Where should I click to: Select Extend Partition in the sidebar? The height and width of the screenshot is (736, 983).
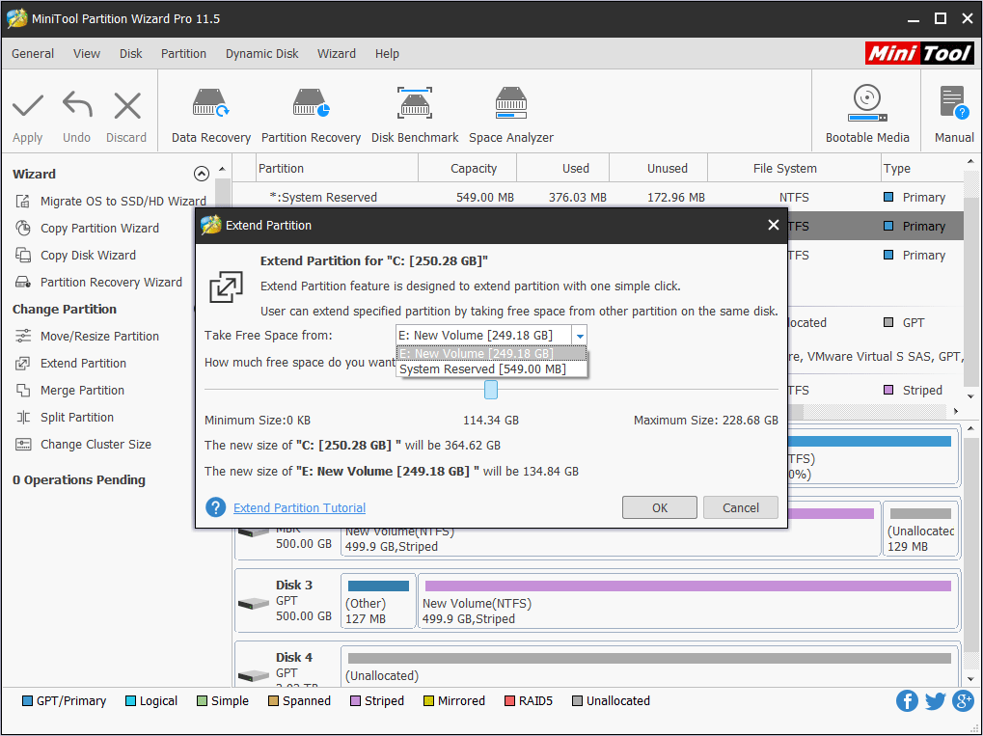tap(70, 363)
